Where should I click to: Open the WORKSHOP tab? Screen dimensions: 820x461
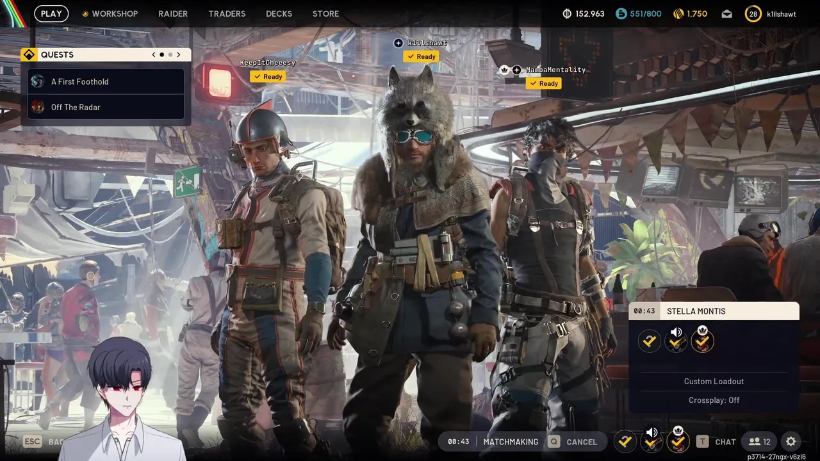(115, 13)
